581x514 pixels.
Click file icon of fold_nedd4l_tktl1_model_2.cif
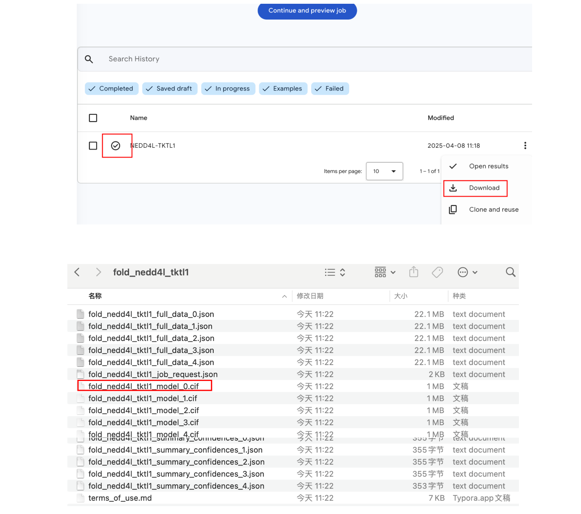pyautogui.click(x=80, y=410)
